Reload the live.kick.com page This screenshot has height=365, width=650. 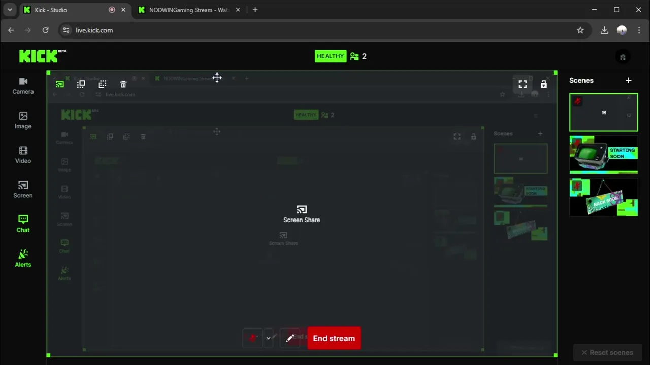[45, 30]
